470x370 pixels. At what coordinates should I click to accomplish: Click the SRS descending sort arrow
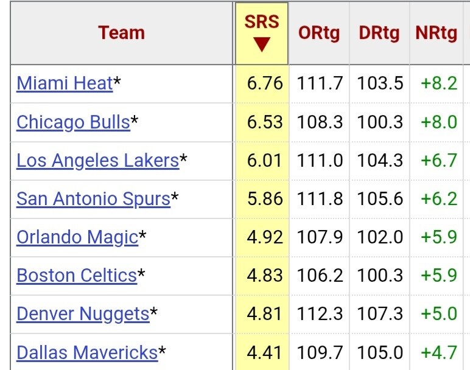(x=262, y=45)
